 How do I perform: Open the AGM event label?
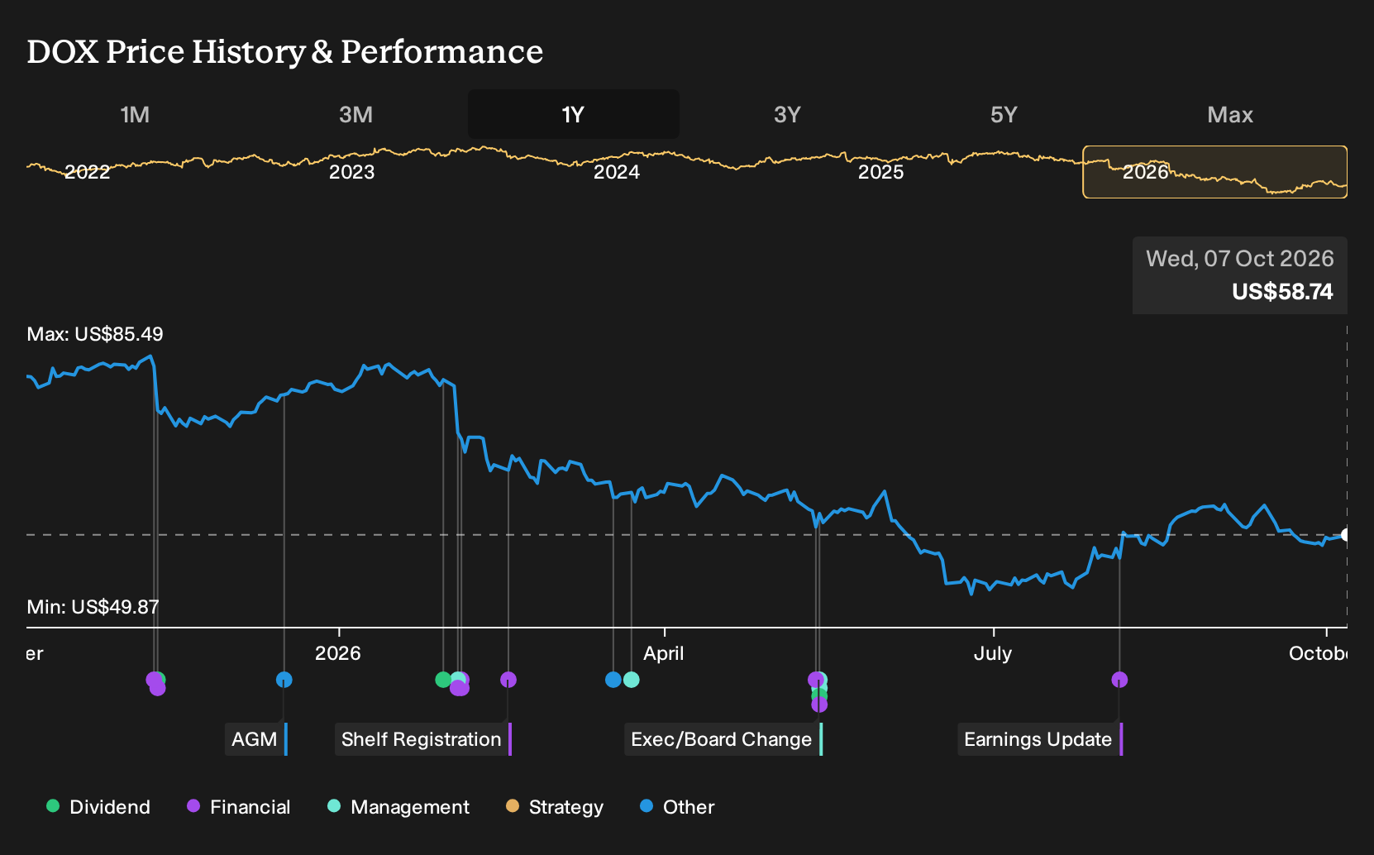[x=256, y=739]
